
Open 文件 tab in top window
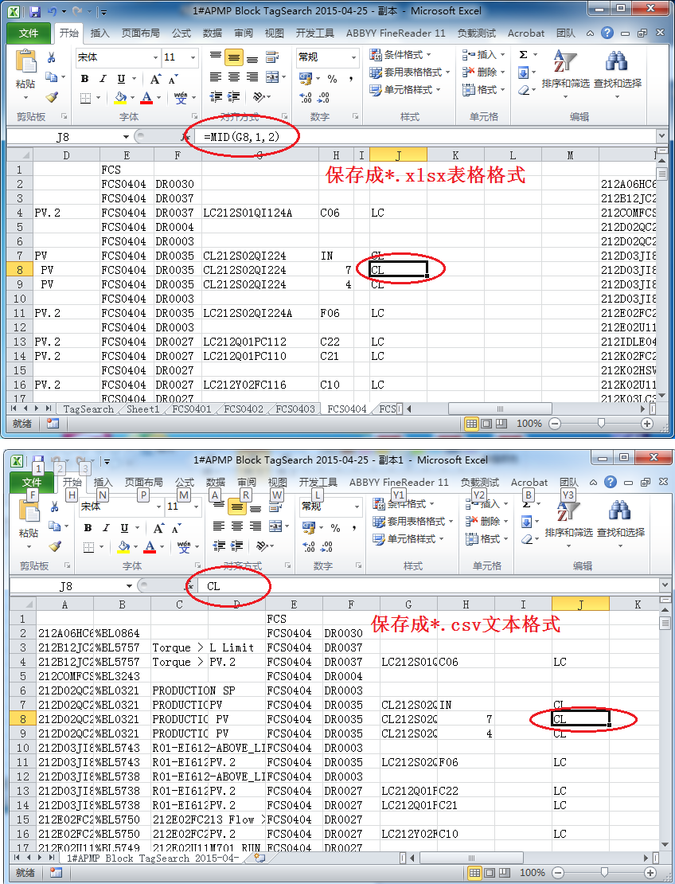[x=29, y=33]
